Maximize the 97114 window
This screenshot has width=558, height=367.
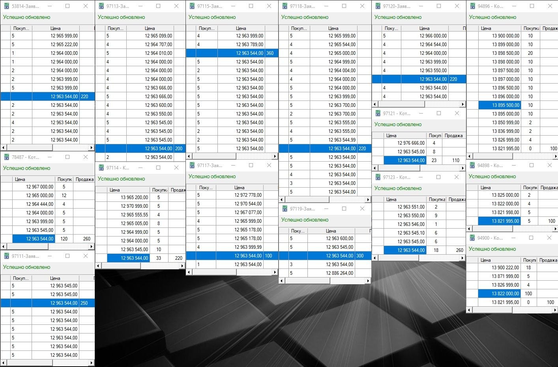(158, 168)
